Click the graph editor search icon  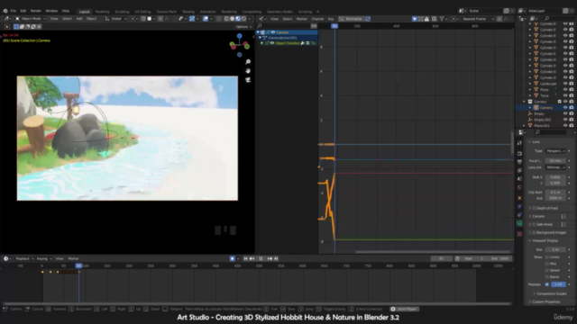260,26
